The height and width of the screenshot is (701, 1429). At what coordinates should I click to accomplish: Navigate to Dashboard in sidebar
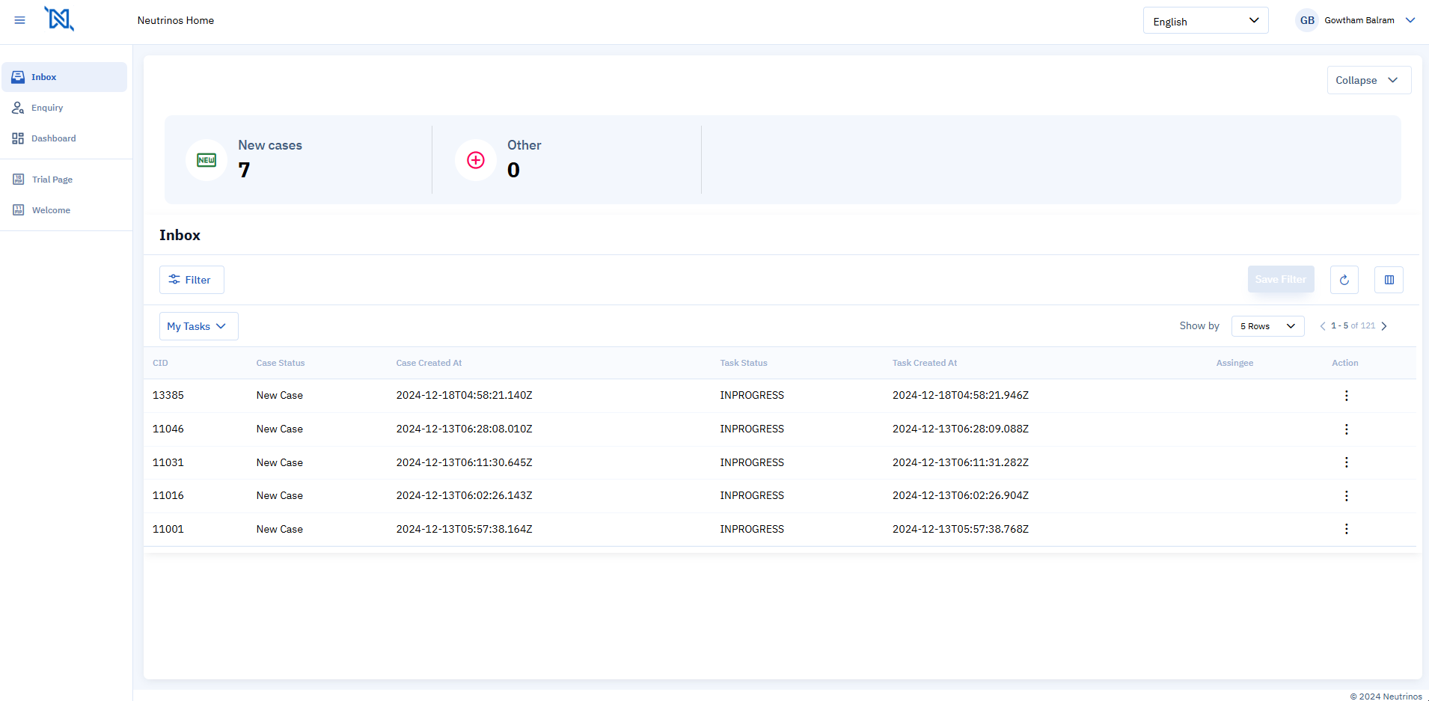click(53, 138)
